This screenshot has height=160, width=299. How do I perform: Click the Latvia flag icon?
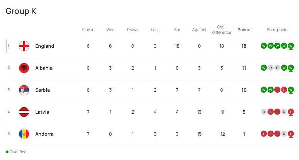pos(24,112)
